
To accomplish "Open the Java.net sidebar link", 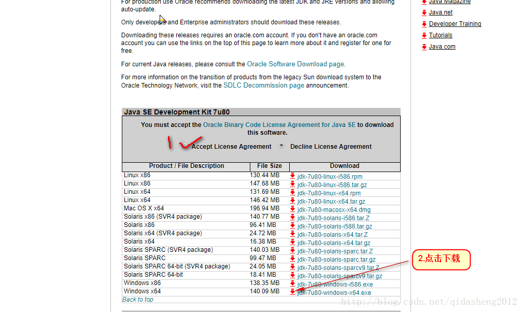I will (441, 12).
